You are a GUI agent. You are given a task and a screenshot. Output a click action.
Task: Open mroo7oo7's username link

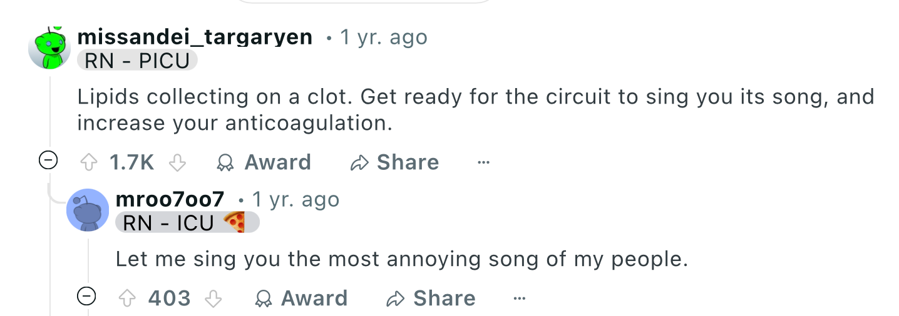point(170,199)
